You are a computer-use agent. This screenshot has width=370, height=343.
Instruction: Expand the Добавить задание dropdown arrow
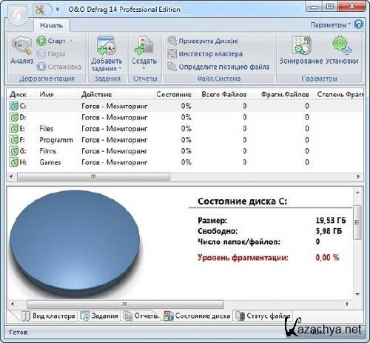[x=120, y=68]
